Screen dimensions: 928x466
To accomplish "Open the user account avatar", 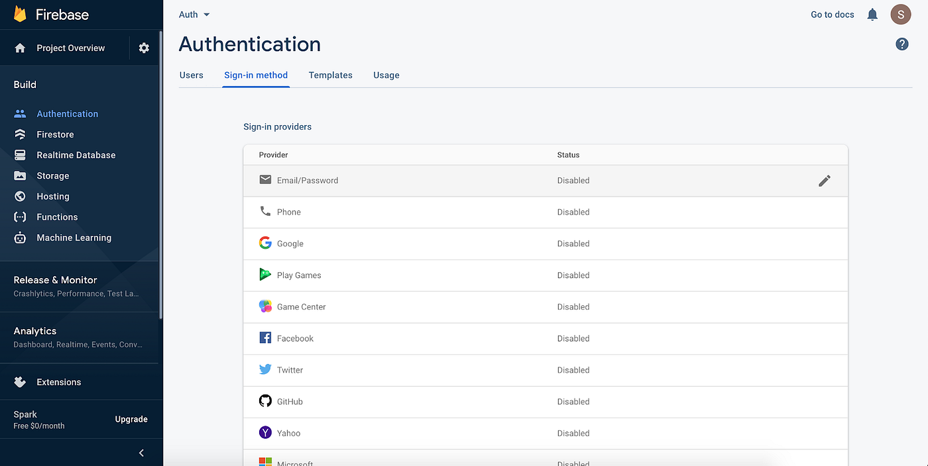I will [901, 14].
